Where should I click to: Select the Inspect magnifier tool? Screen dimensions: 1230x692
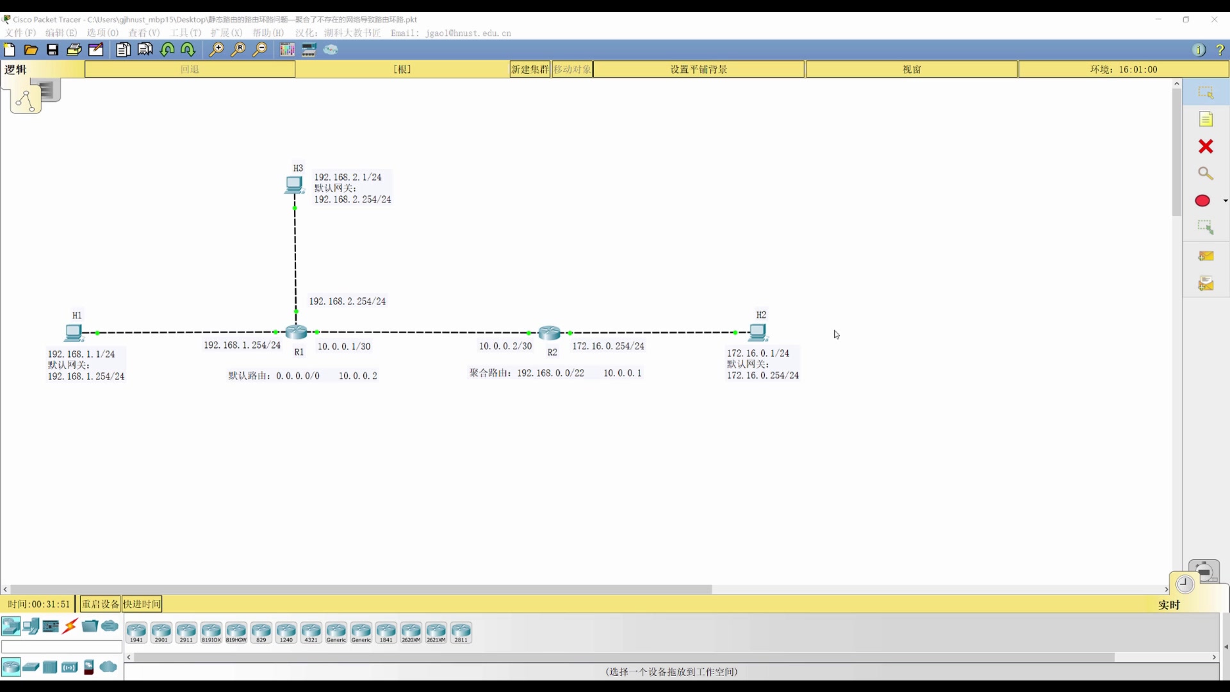[x=1206, y=174]
